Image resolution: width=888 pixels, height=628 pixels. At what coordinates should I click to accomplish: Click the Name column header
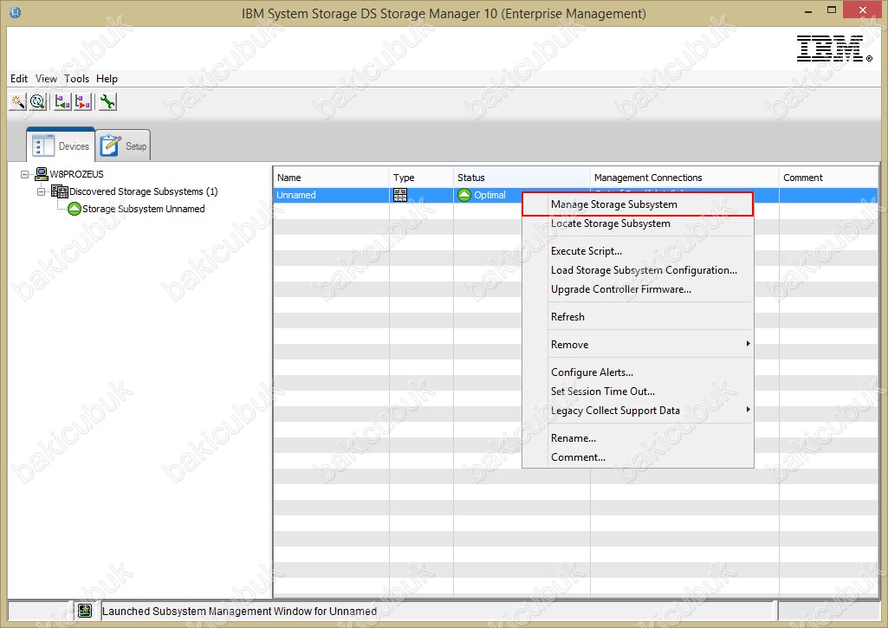[x=331, y=178]
